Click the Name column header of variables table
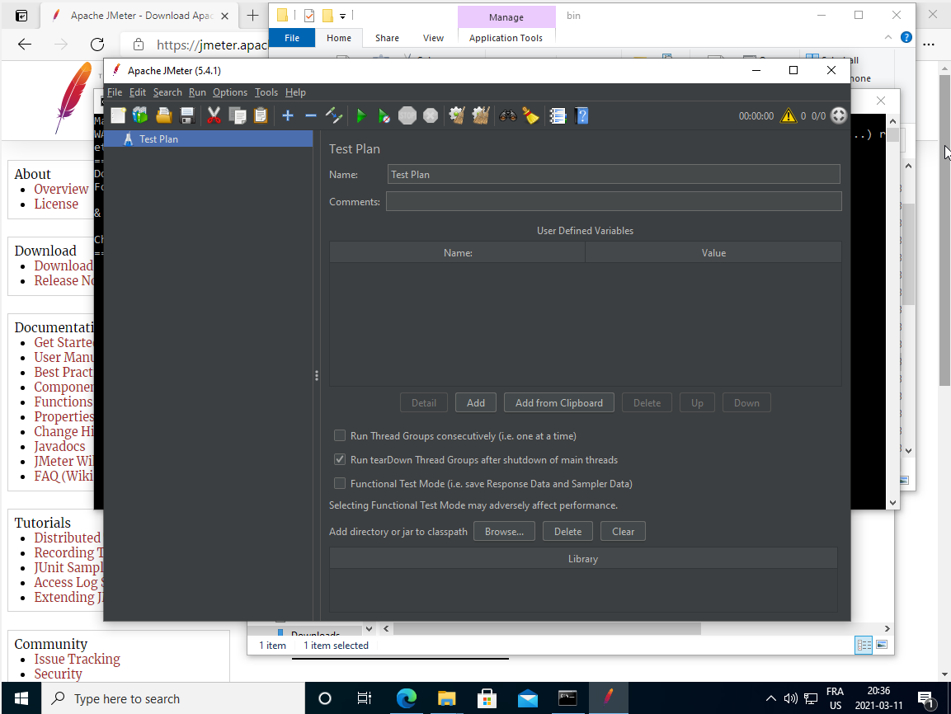 (457, 253)
